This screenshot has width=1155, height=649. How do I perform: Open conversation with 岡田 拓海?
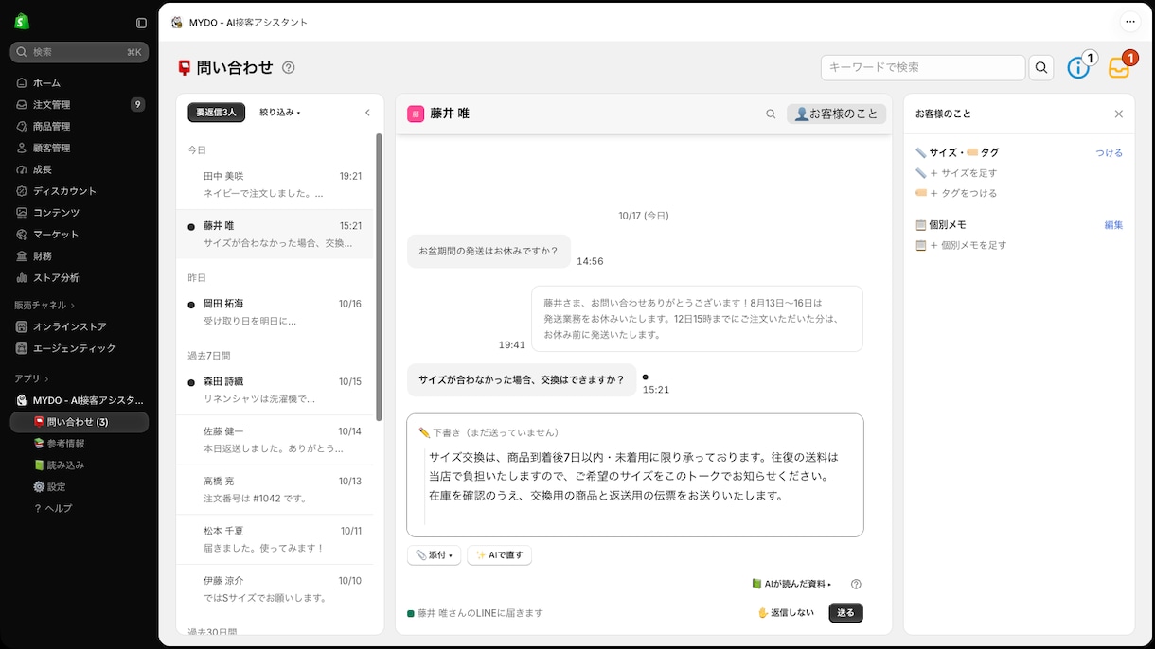pos(275,312)
